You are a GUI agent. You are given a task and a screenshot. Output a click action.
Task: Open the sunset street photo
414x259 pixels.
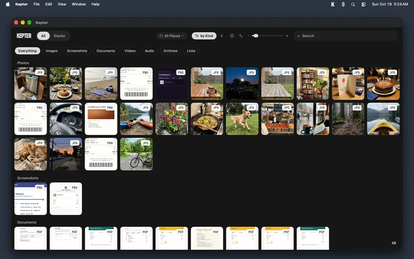coord(66,154)
